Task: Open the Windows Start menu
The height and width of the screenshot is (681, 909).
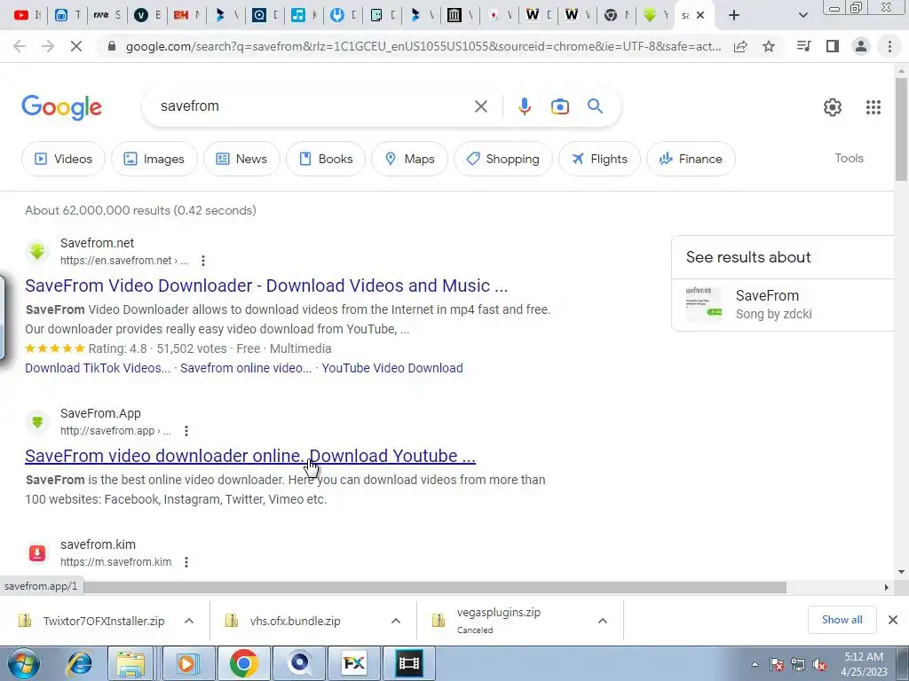Action: point(24,663)
